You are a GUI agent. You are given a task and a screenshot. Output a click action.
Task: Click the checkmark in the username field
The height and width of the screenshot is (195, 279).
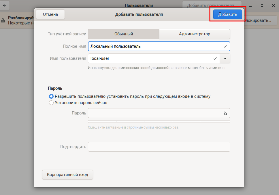click(215, 58)
